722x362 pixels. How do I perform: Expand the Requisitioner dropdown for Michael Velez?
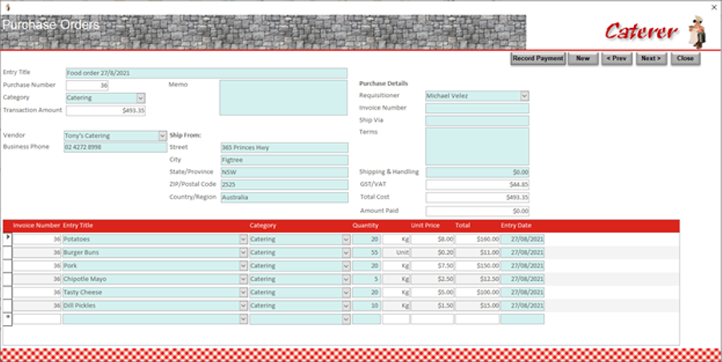click(525, 95)
